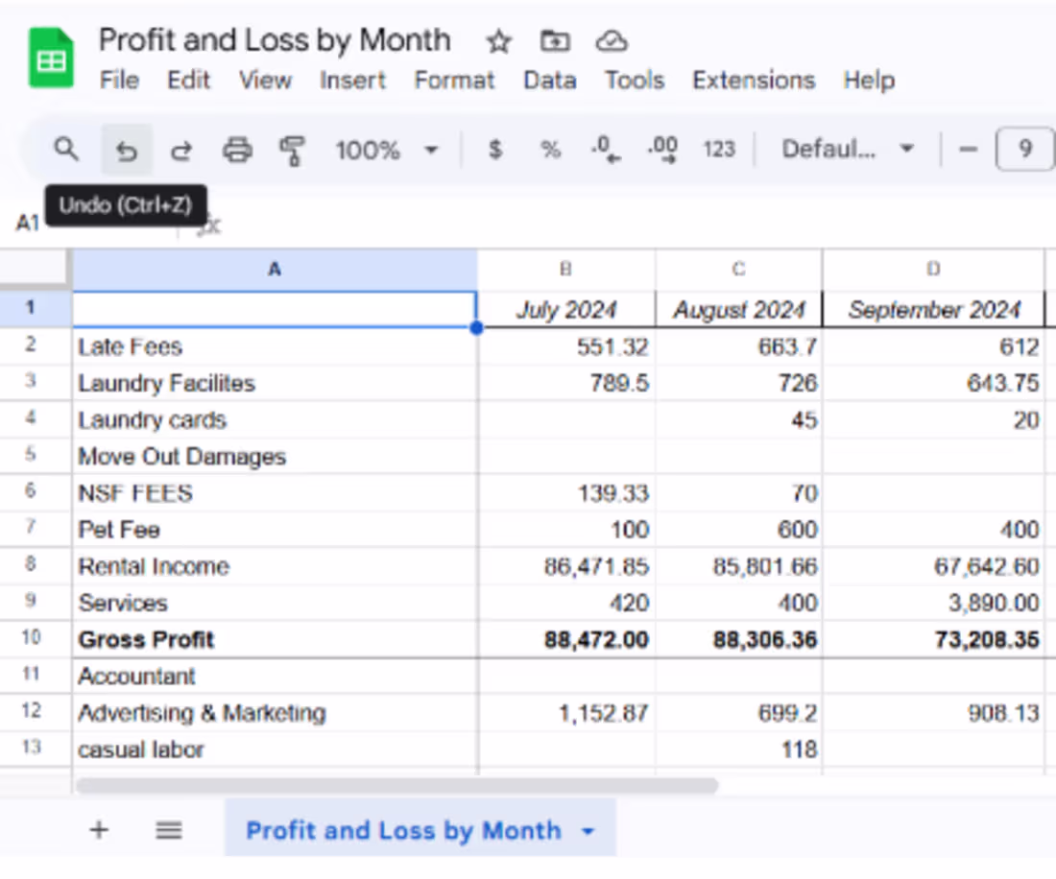Decrease decimal places
1056x879 pixels.
[605, 149]
